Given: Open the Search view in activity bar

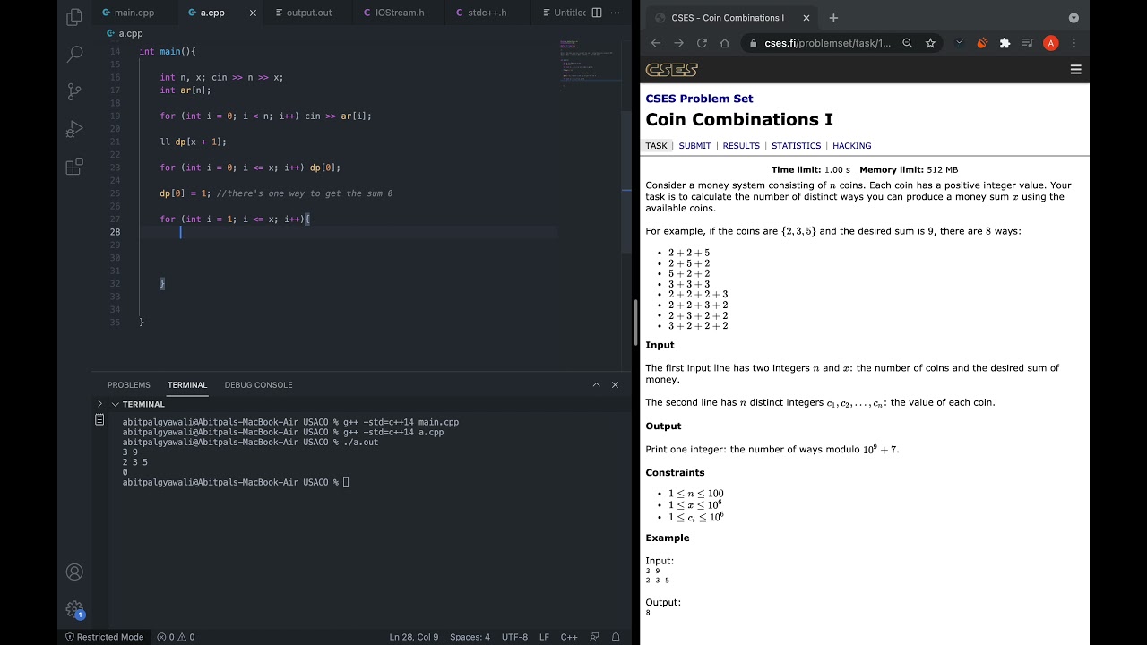Looking at the screenshot, I should point(74,54).
